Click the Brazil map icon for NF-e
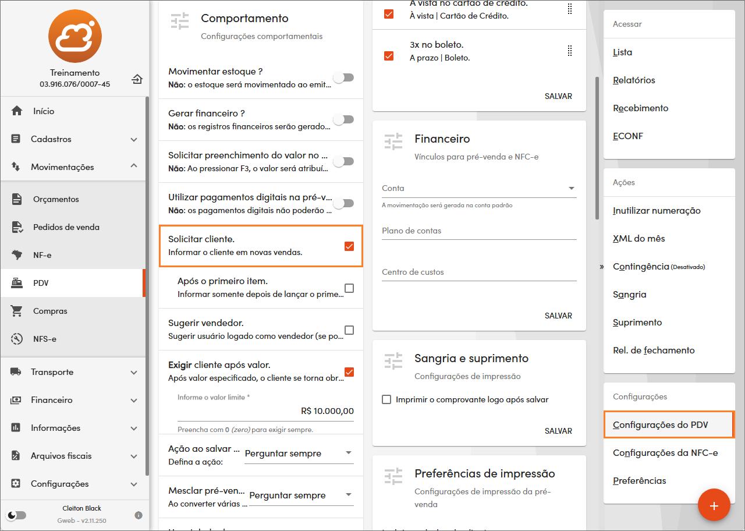The image size is (745, 531). point(17,255)
